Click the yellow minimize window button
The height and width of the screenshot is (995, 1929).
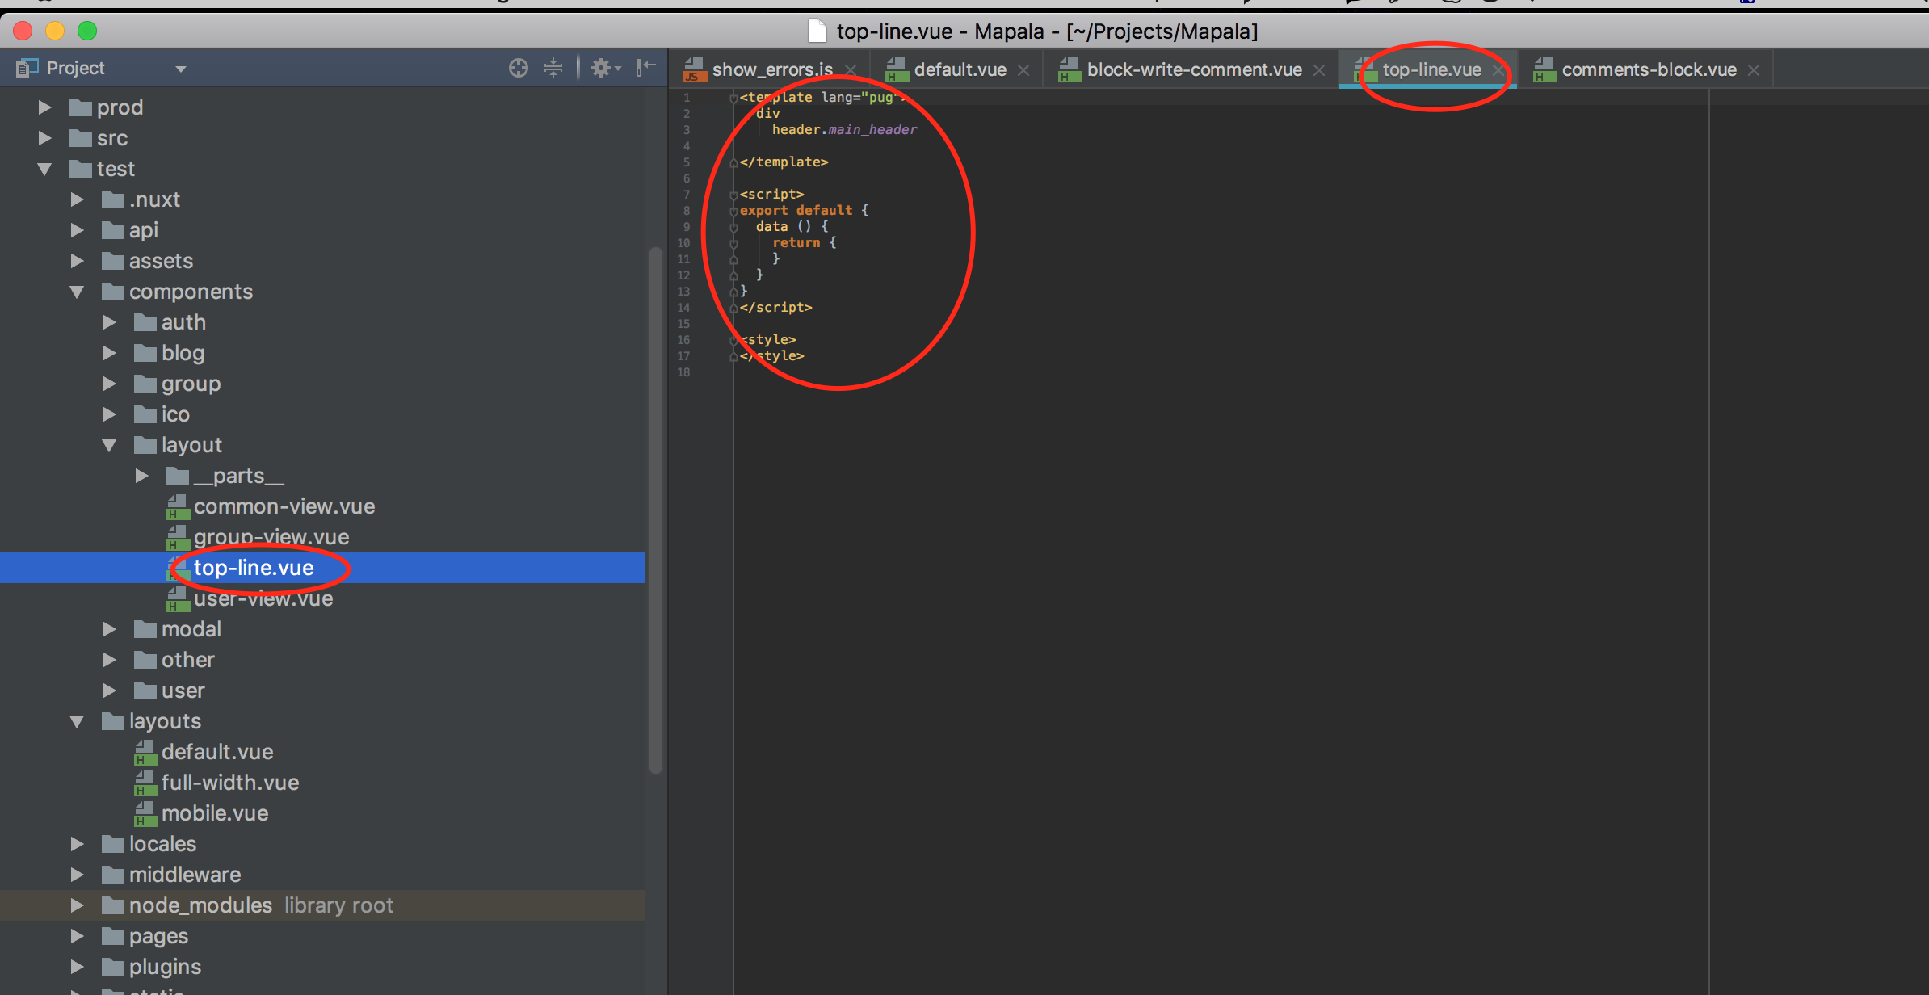[x=55, y=31]
